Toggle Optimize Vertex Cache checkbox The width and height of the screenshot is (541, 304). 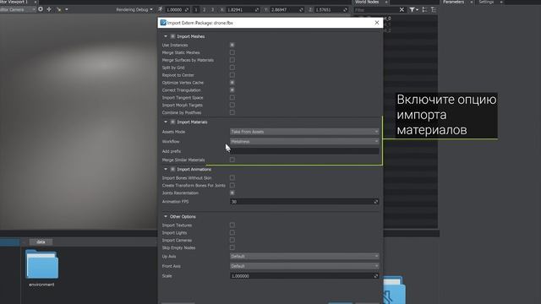pos(232,83)
